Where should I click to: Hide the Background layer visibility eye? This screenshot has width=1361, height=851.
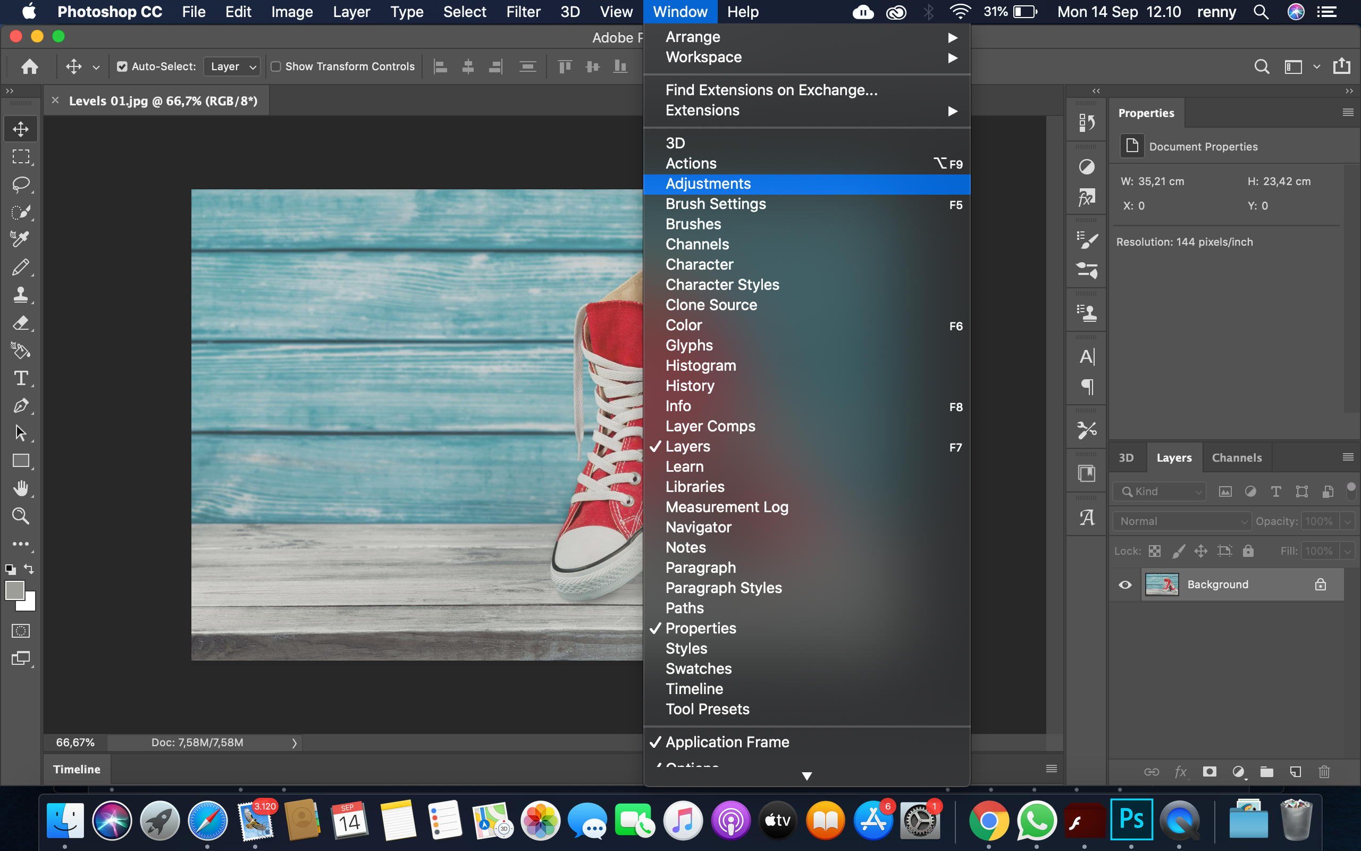point(1125,584)
